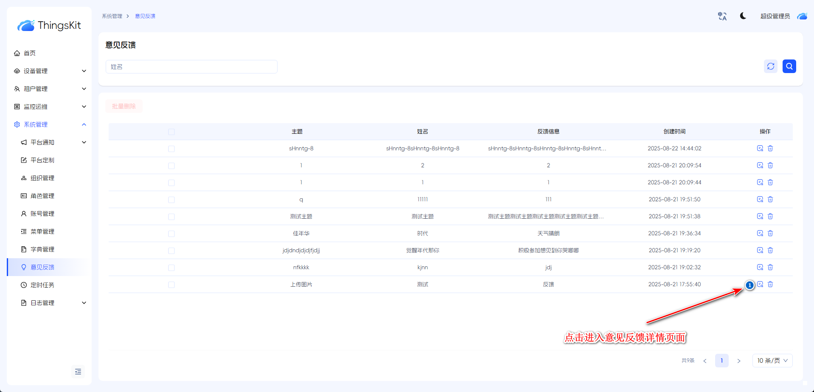
Task: Open detail icon for 上传图片 row
Action: [760, 284]
